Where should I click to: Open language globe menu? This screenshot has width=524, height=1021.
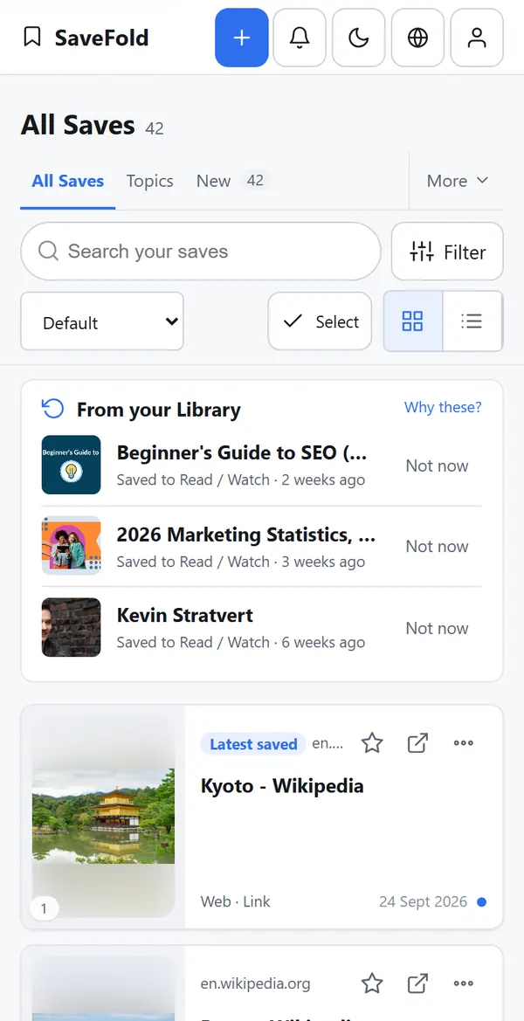pyautogui.click(x=418, y=38)
